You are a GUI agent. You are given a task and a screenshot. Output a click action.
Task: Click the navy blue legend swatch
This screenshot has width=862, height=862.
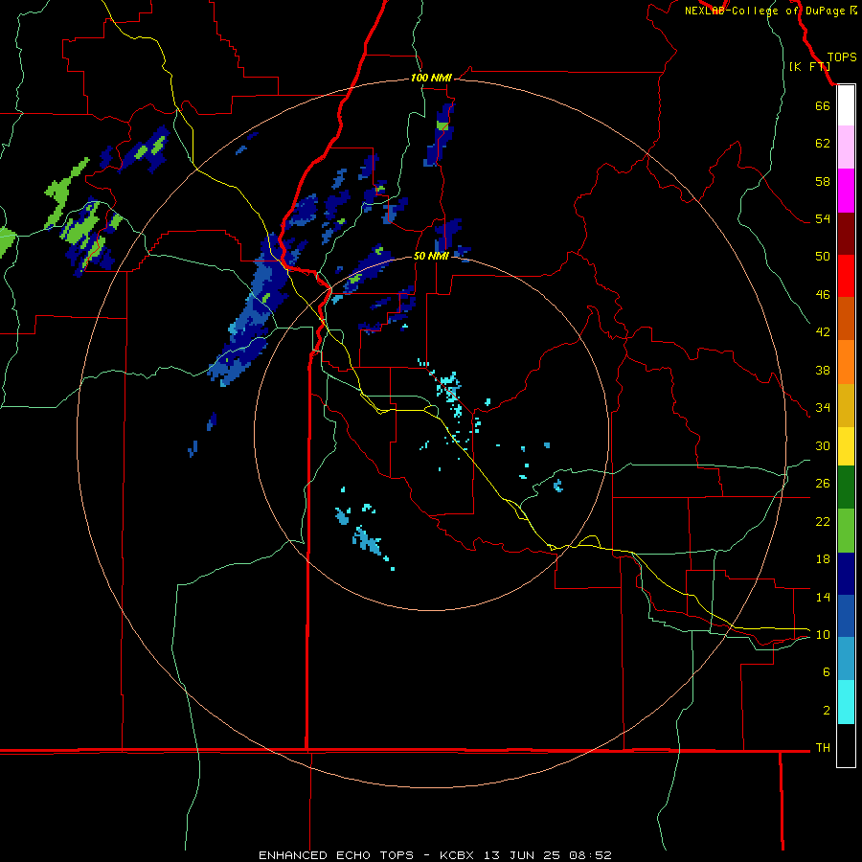(x=846, y=574)
